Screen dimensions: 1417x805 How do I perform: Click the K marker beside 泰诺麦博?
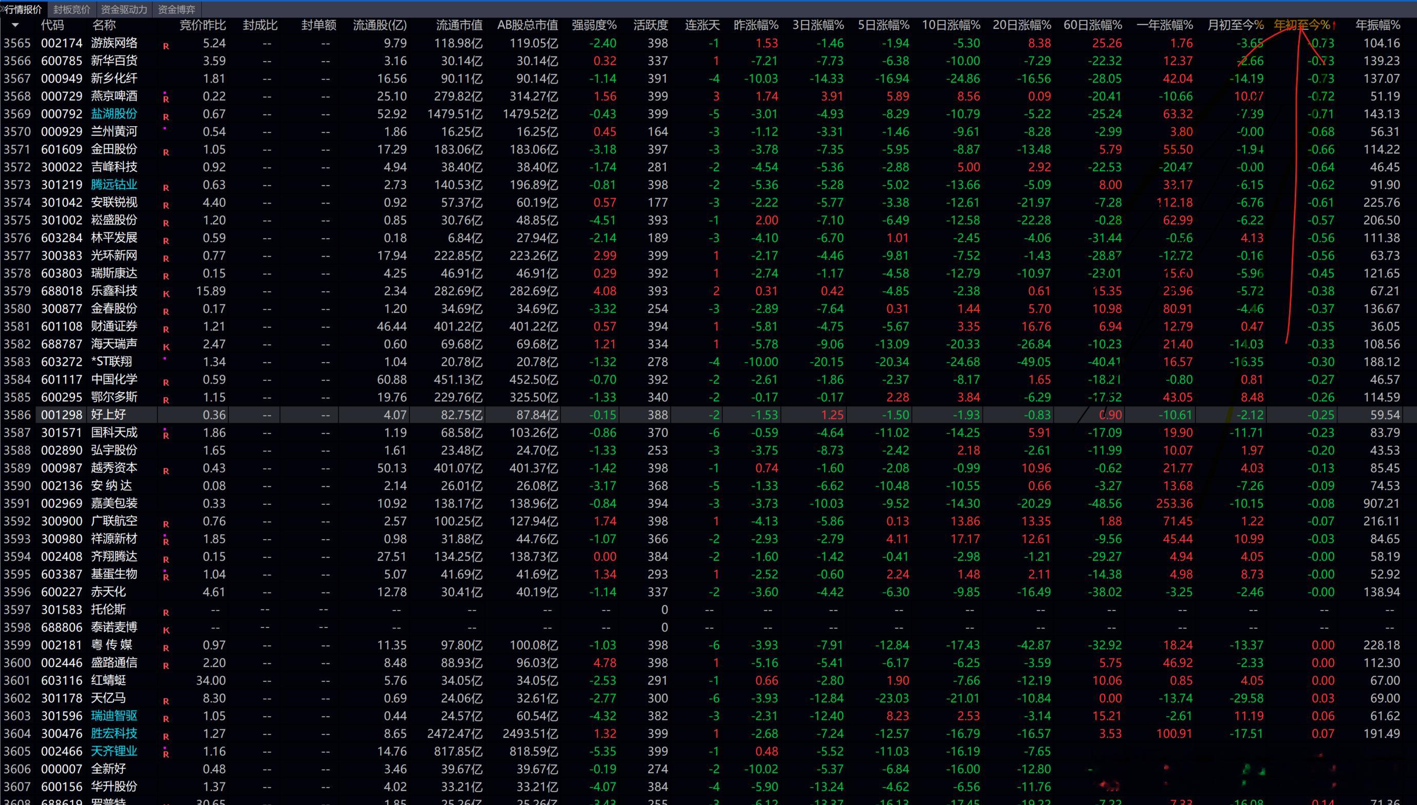(x=166, y=630)
